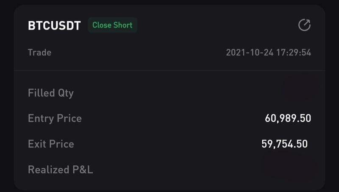This screenshot has height=192, width=339.
Task: Click the Trade label under the symbol
Action: click(x=39, y=52)
